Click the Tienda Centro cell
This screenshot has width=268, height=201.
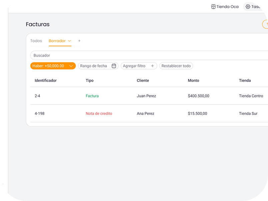coord(251,96)
